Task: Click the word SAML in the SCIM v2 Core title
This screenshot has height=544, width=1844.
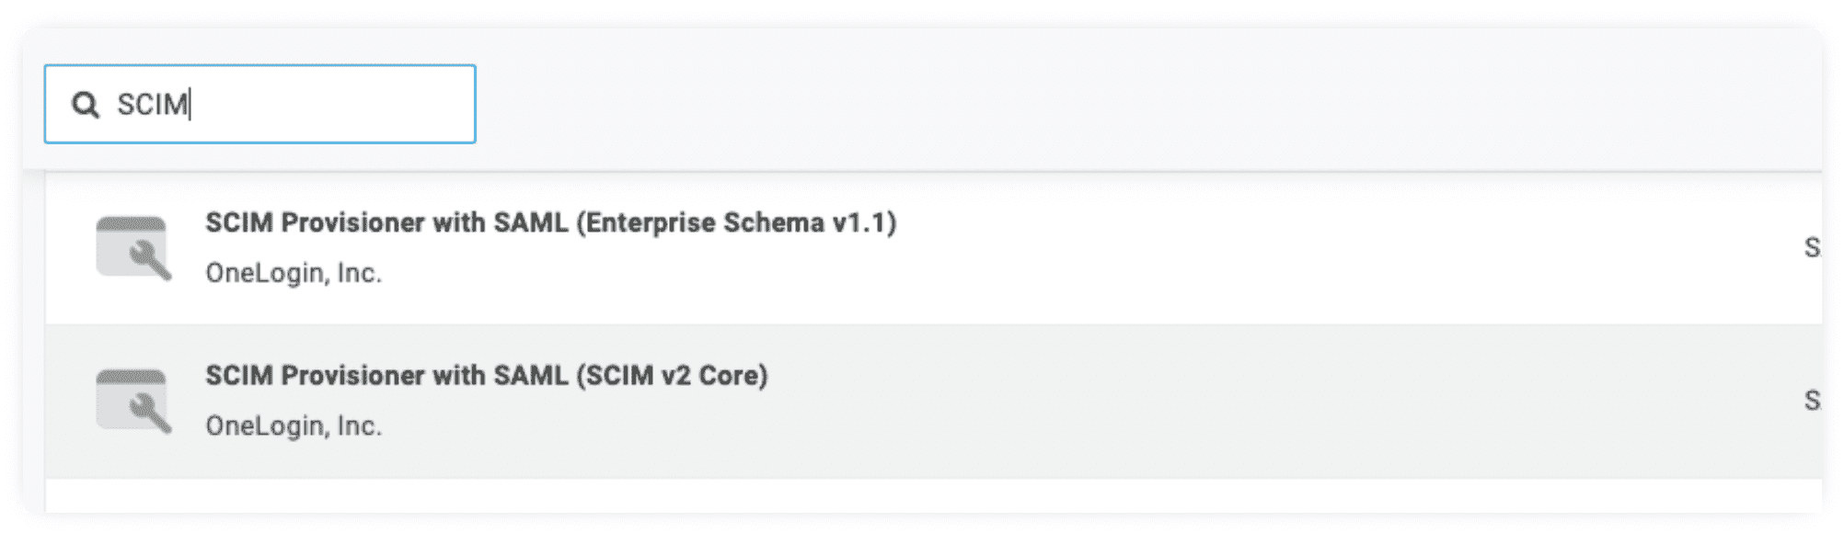Action: click(531, 376)
